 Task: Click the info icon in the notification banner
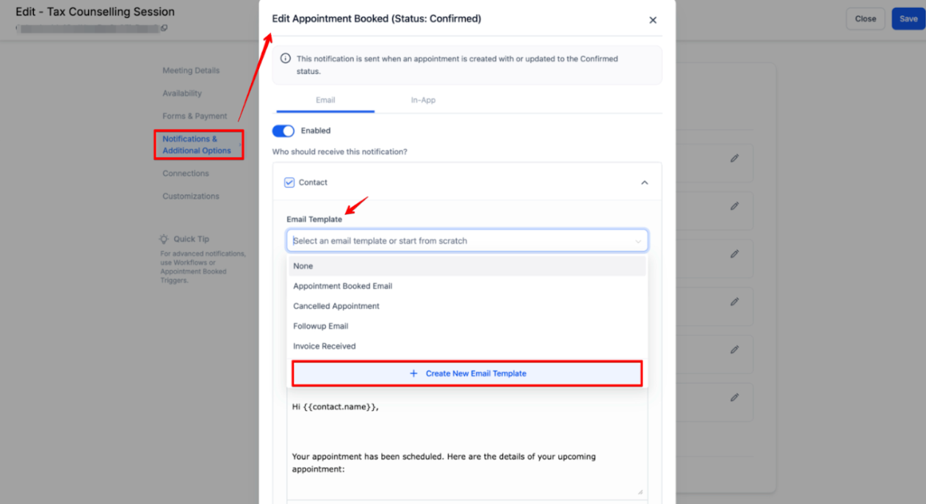pos(286,59)
